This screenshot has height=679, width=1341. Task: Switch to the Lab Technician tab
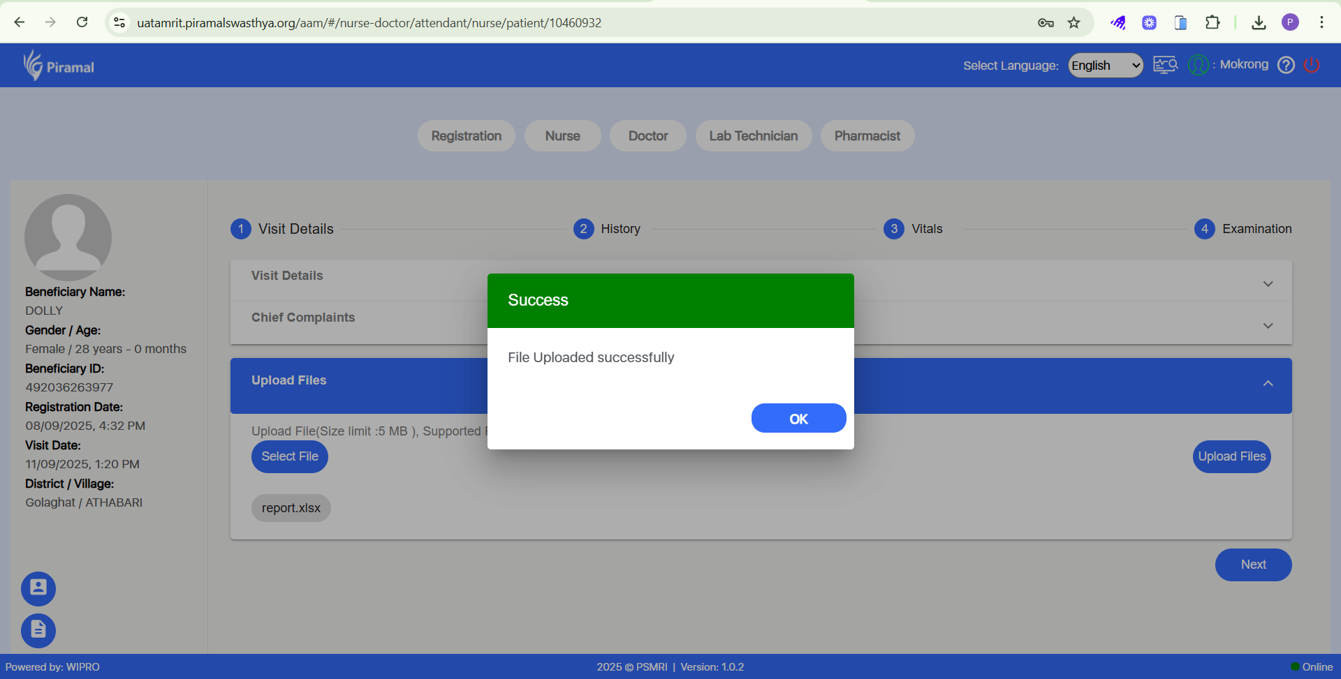pos(753,136)
